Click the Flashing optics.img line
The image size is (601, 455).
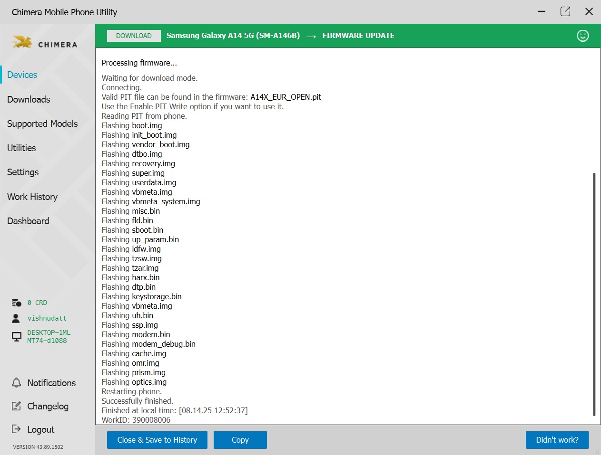134,382
